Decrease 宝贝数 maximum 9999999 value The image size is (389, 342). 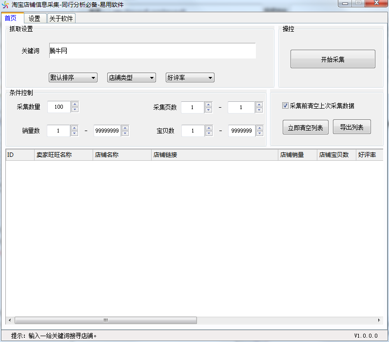pos(260,133)
